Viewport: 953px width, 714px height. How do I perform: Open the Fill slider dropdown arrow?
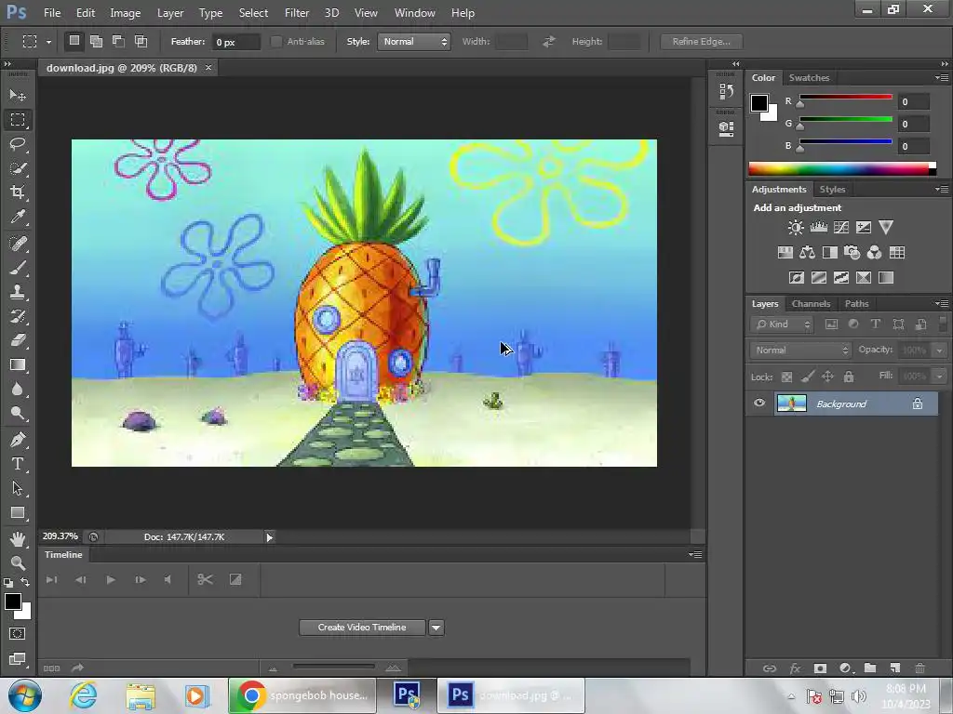(x=940, y=377)
